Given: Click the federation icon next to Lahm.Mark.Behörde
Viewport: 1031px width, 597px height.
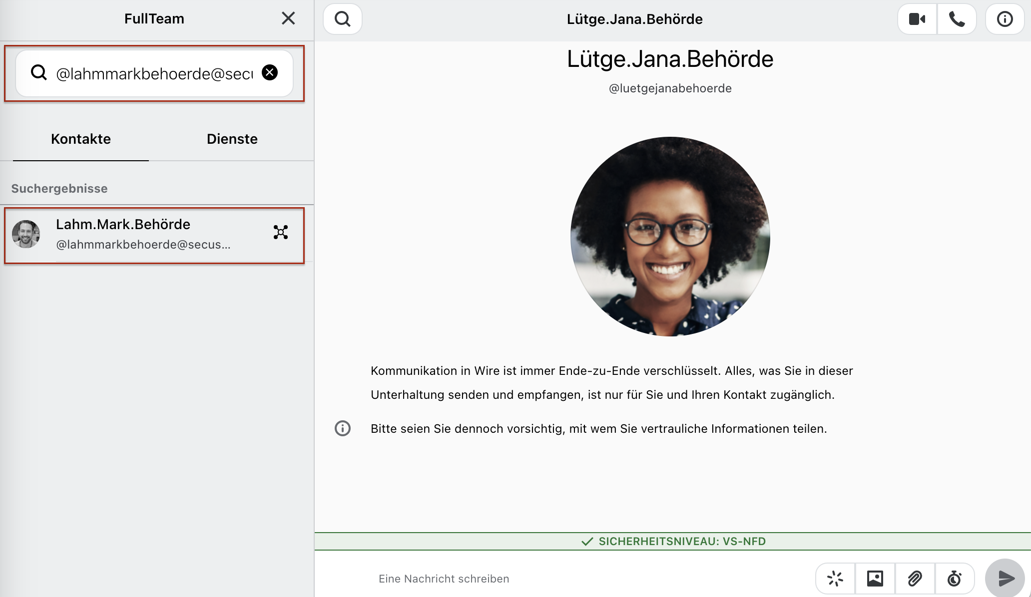Looking at the screenshot, I should [281, 232].
